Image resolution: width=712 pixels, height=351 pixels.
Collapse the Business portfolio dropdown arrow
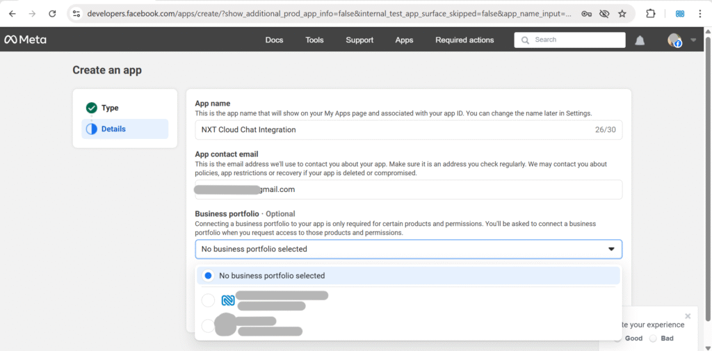tap(611, 249)
